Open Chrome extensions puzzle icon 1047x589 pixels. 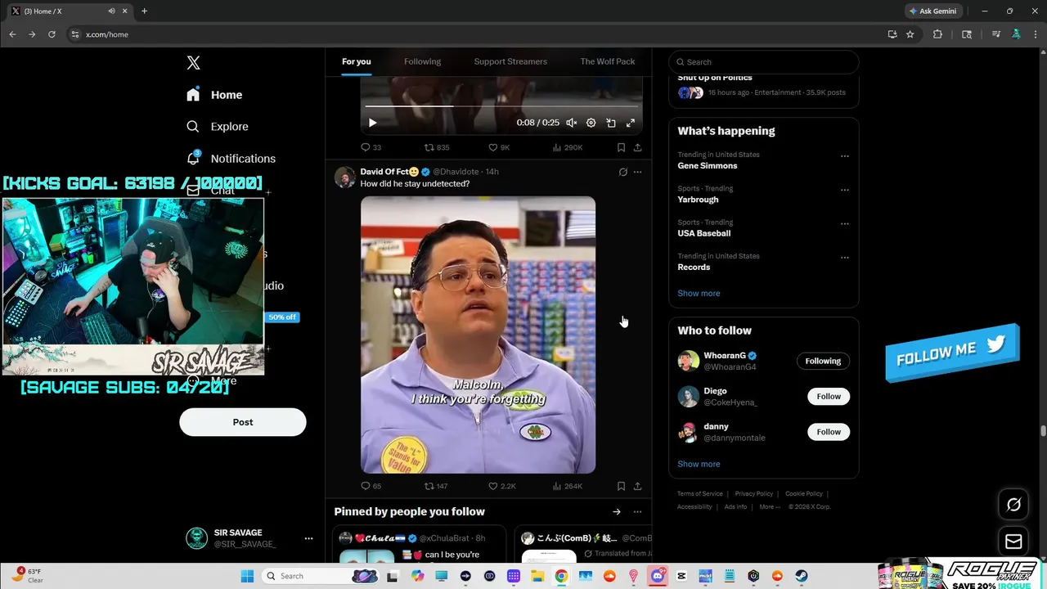[x=937, y=34]
